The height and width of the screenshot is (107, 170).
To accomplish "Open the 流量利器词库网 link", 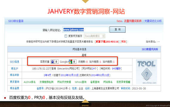I will pyautogui.click(x=133, y=21).
